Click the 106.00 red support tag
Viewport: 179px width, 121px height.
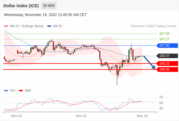(x=167, y=70)
